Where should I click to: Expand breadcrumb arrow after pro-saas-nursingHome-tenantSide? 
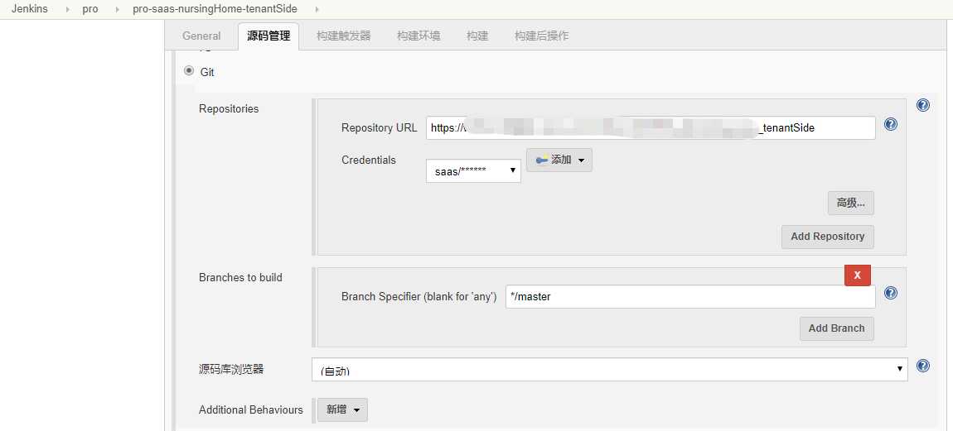(316, 9)
